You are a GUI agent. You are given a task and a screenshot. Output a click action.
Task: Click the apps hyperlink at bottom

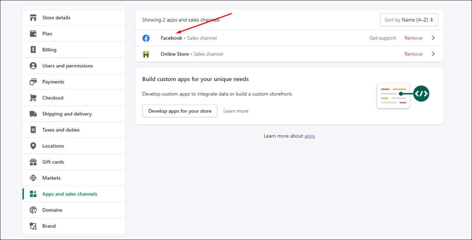coord(310,136)
